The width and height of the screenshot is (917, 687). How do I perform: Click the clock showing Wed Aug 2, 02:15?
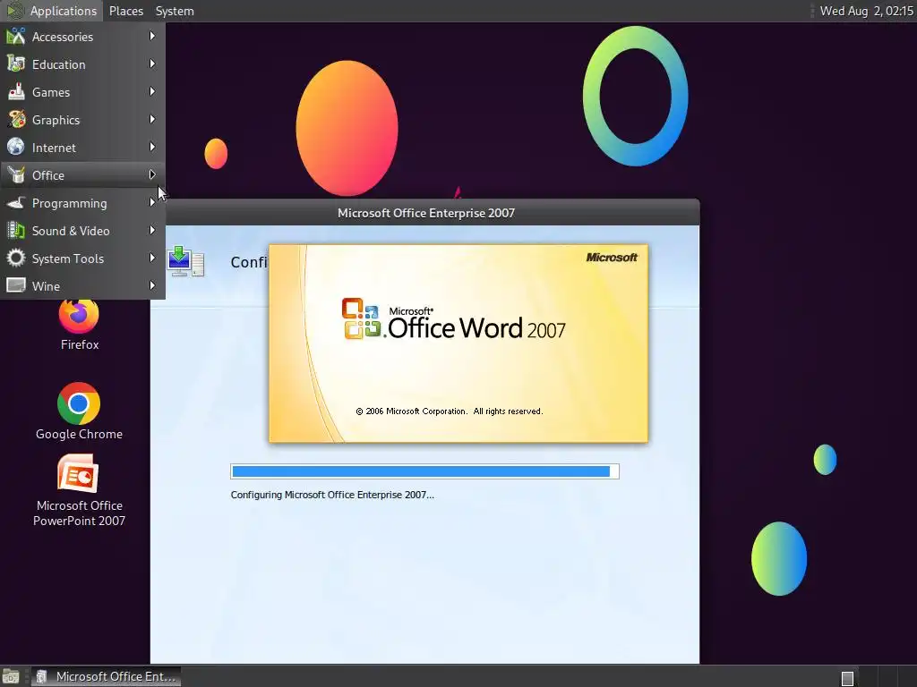866,11
